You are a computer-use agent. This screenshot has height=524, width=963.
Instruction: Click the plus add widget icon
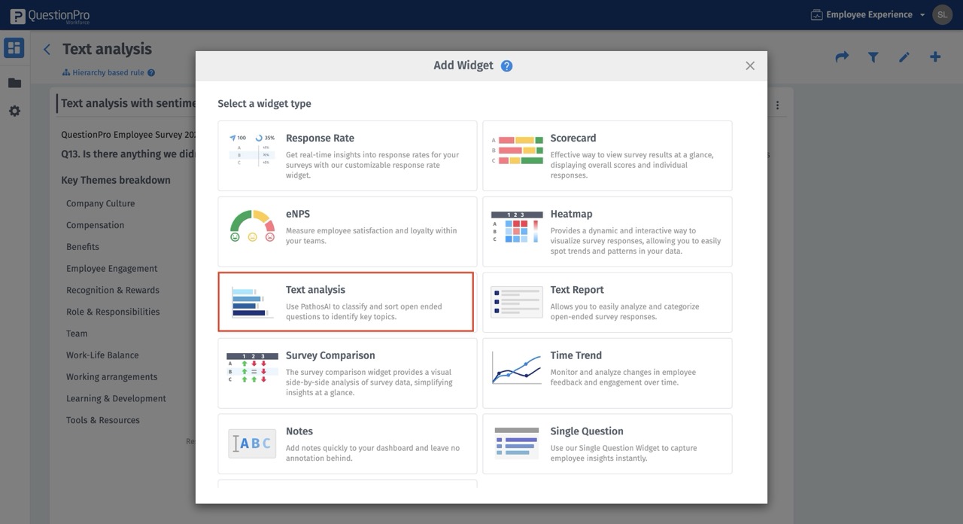click(935, 56)
